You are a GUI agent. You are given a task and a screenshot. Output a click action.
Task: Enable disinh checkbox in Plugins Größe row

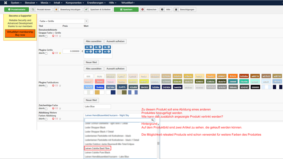pyautogui.click(x=46, y=53)
